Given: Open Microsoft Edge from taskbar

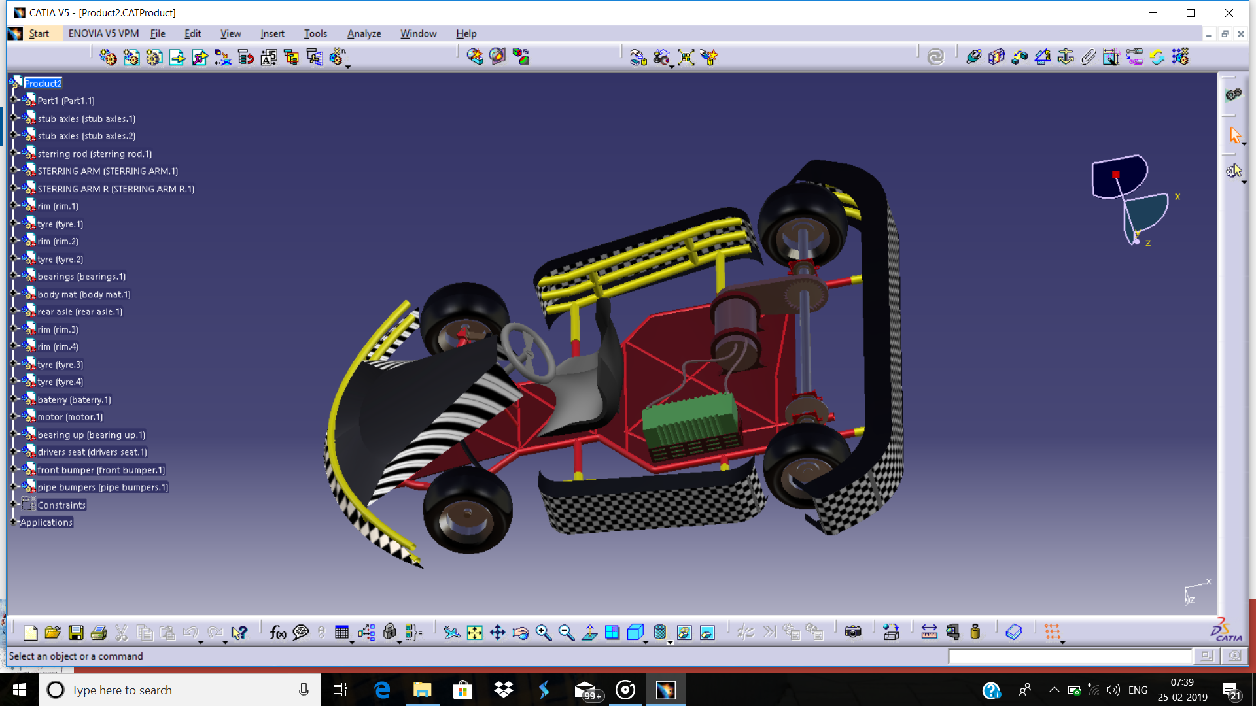Looking at the screenshot, I should (x=382, y=690).
